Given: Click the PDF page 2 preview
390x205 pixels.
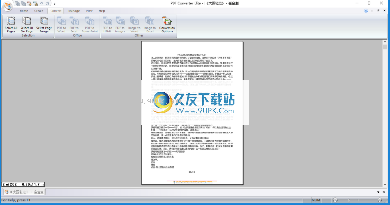Looking at the screenshot, I should pyautogui.click(x=192, y=113).
